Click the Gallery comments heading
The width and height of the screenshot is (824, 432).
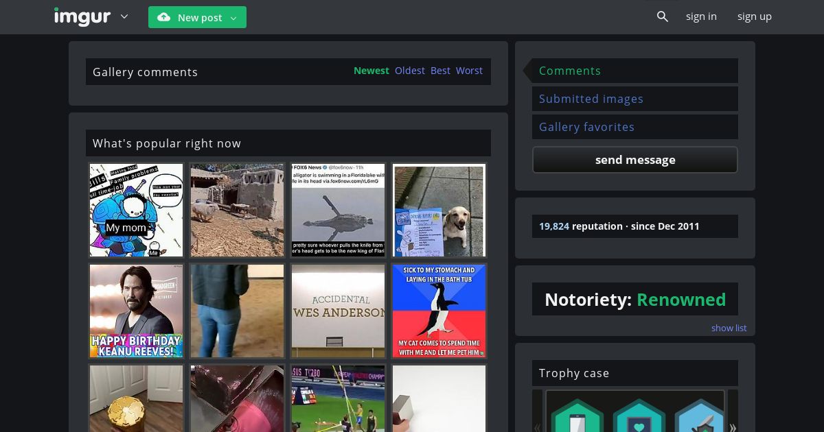(x=145, y=72)
